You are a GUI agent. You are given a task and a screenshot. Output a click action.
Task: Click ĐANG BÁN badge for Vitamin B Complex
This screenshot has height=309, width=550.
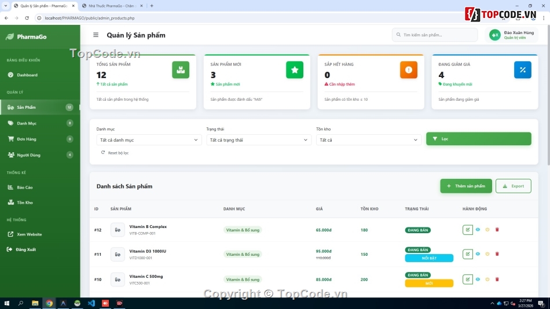coord(418,230)
